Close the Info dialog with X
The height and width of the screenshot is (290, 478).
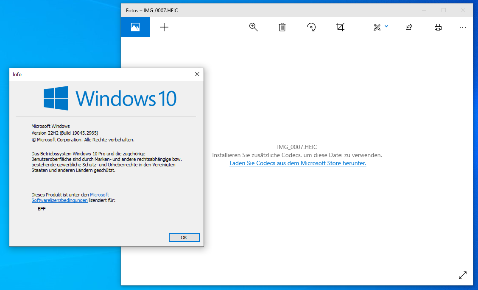197,74
